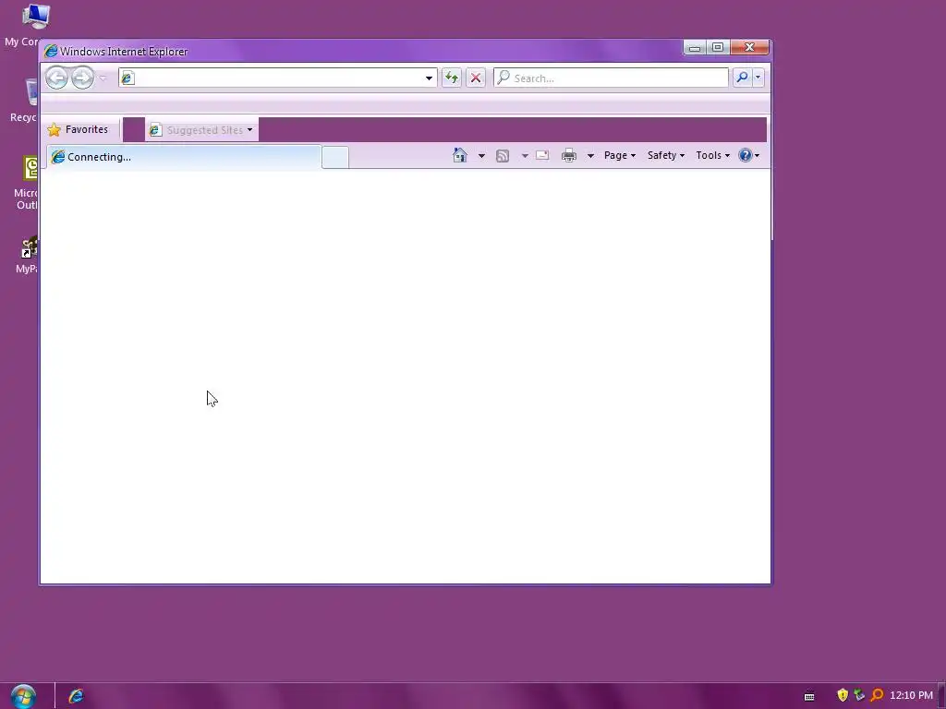This screenshot has height=709, width=946.
Task: Click the Windows Start orb
Action: [x=23, y=696]
